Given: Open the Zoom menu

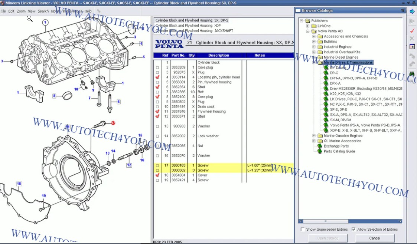Looking at the screenshot, I should coord(21,11).
